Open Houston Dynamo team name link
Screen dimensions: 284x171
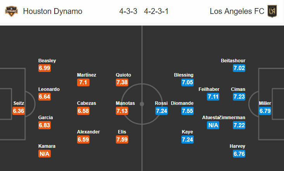pyautogui.click(x=53, y=11)
